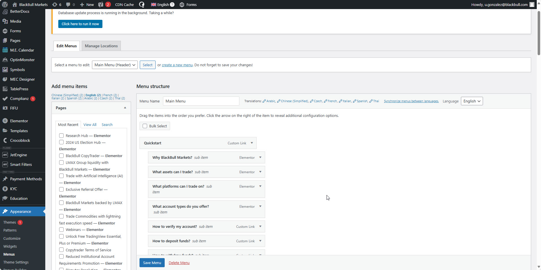Click the BlackBull Markets home icon
Screen dimensions: 541x270
[x=15, y=5]
